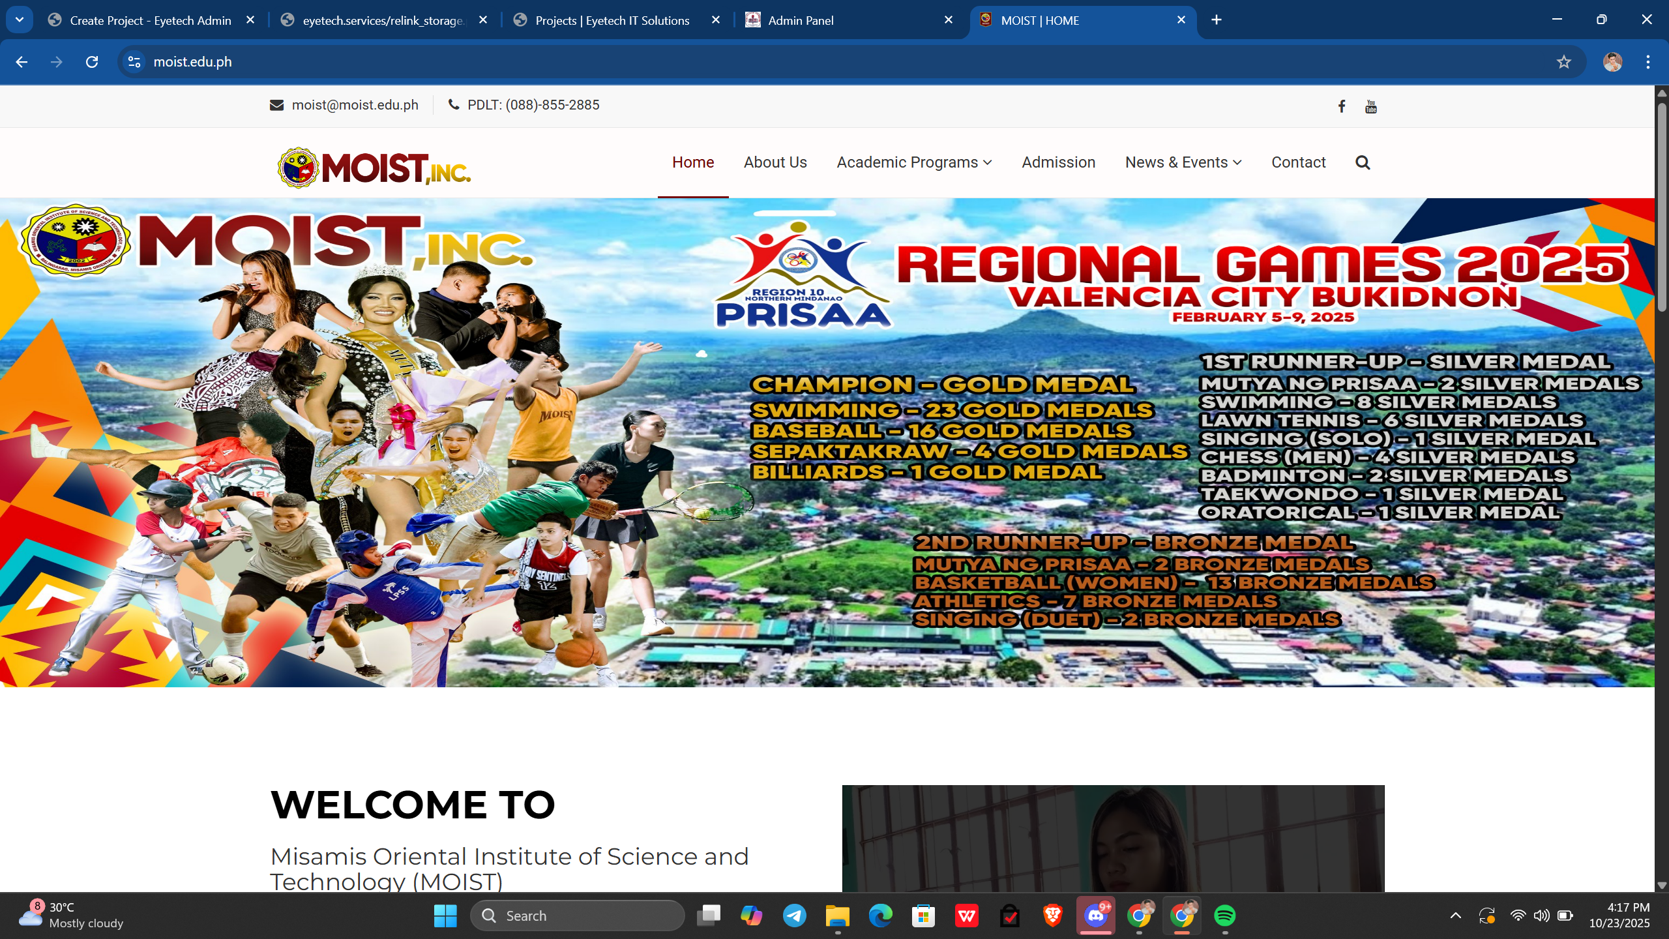Click the Windows taskbar Search box

click(x=578, y=916)
